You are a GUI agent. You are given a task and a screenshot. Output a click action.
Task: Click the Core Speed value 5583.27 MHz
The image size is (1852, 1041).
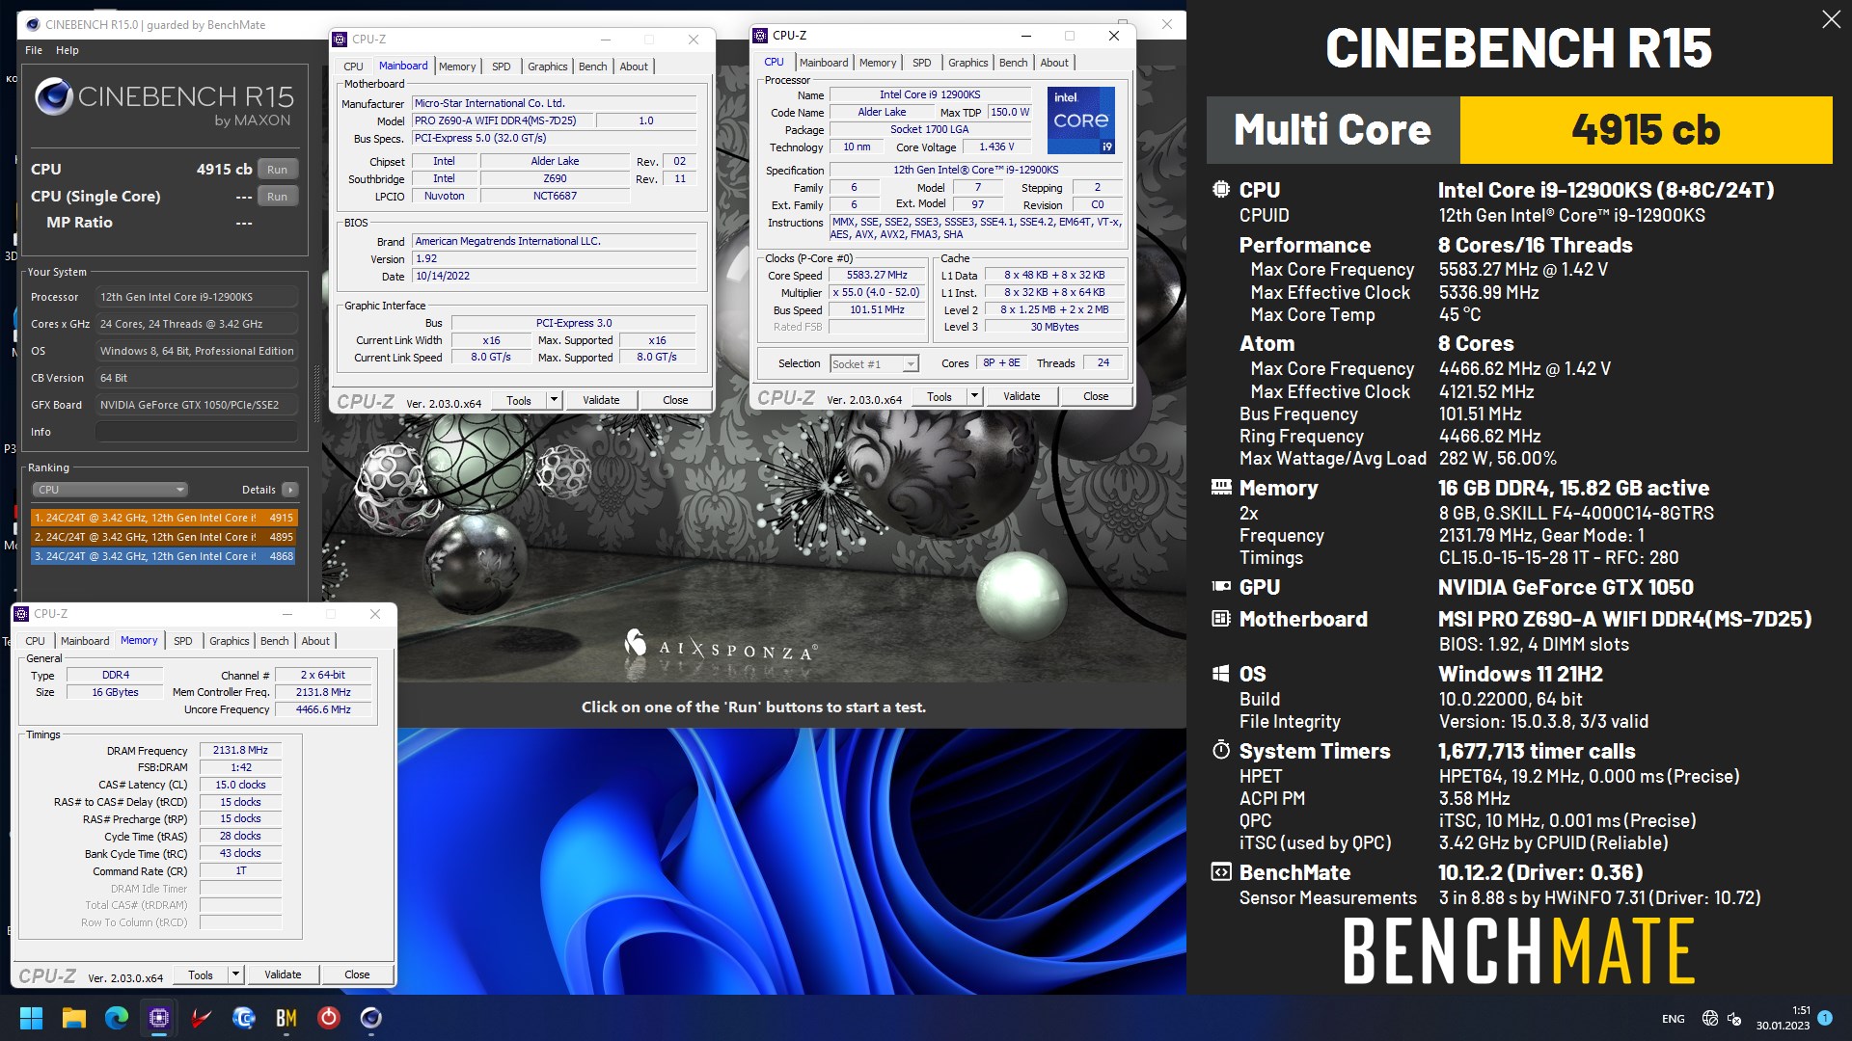click(x=877, y=276)
